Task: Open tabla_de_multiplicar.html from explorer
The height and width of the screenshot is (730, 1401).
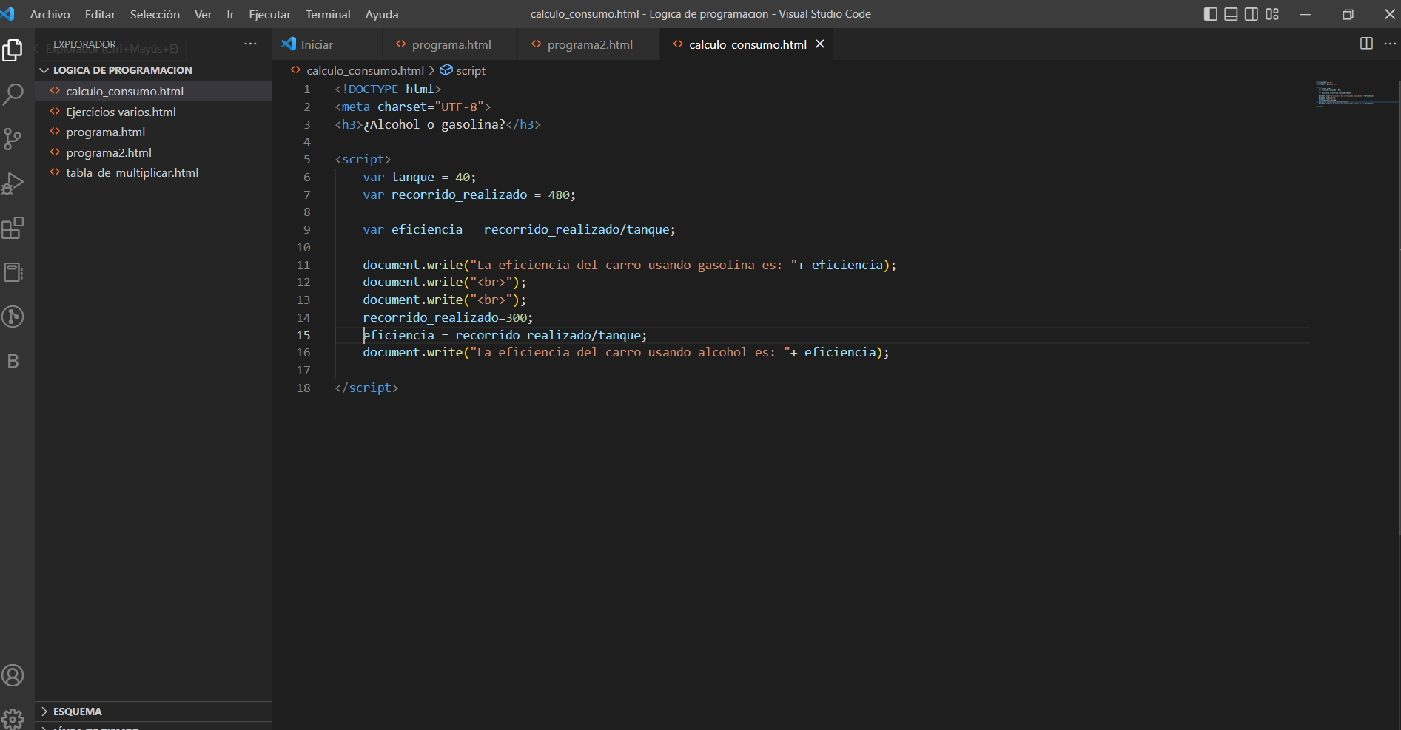Action: tap(152, 172)
